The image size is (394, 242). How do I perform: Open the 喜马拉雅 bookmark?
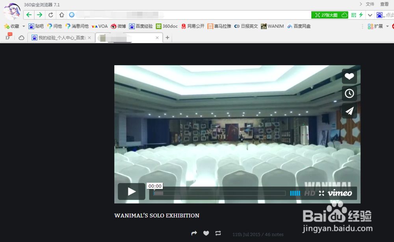pos(219,26)
